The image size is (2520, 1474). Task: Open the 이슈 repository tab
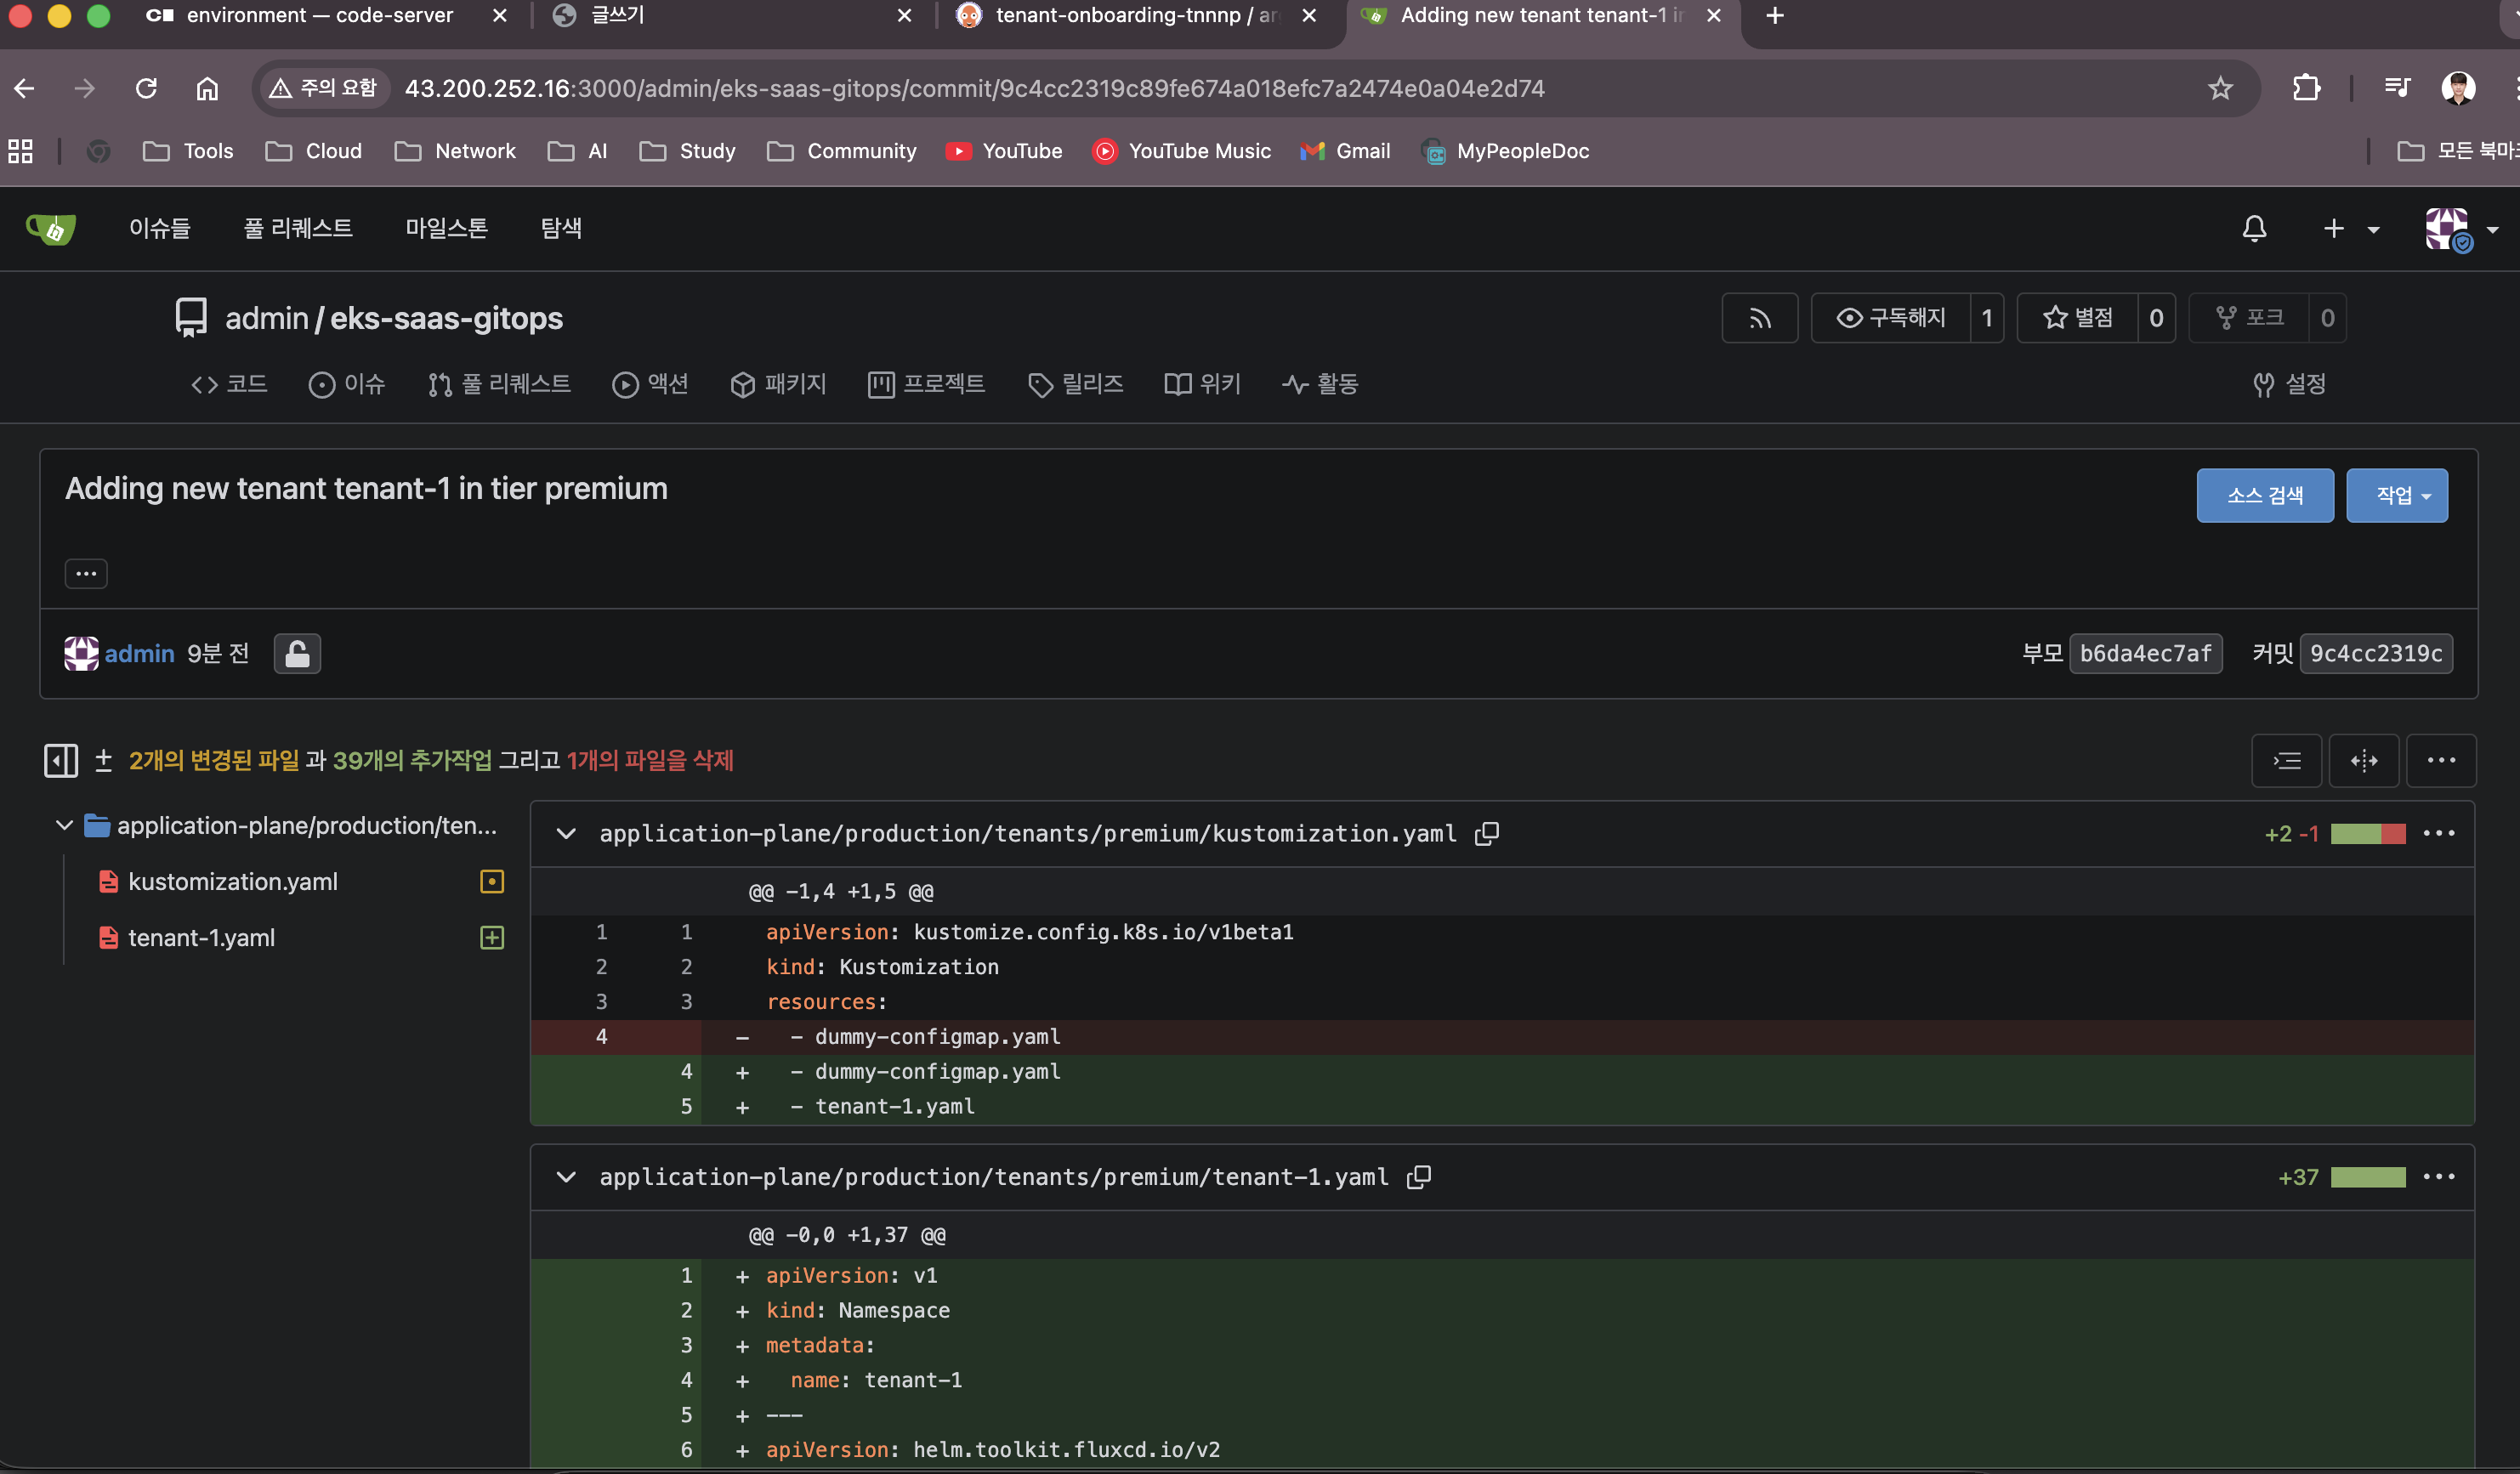coord(347,384)
